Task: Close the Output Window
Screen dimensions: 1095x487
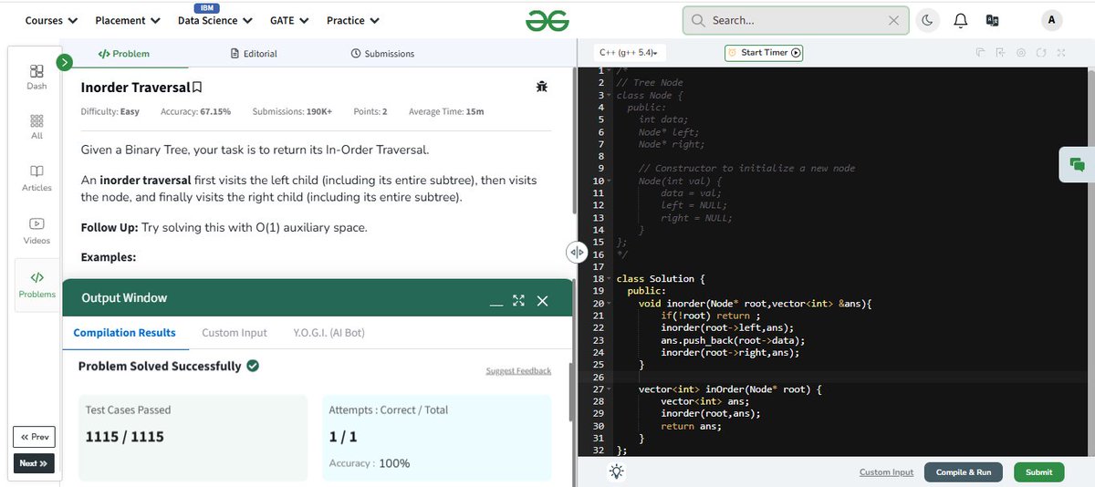Action: coord(542,300)
